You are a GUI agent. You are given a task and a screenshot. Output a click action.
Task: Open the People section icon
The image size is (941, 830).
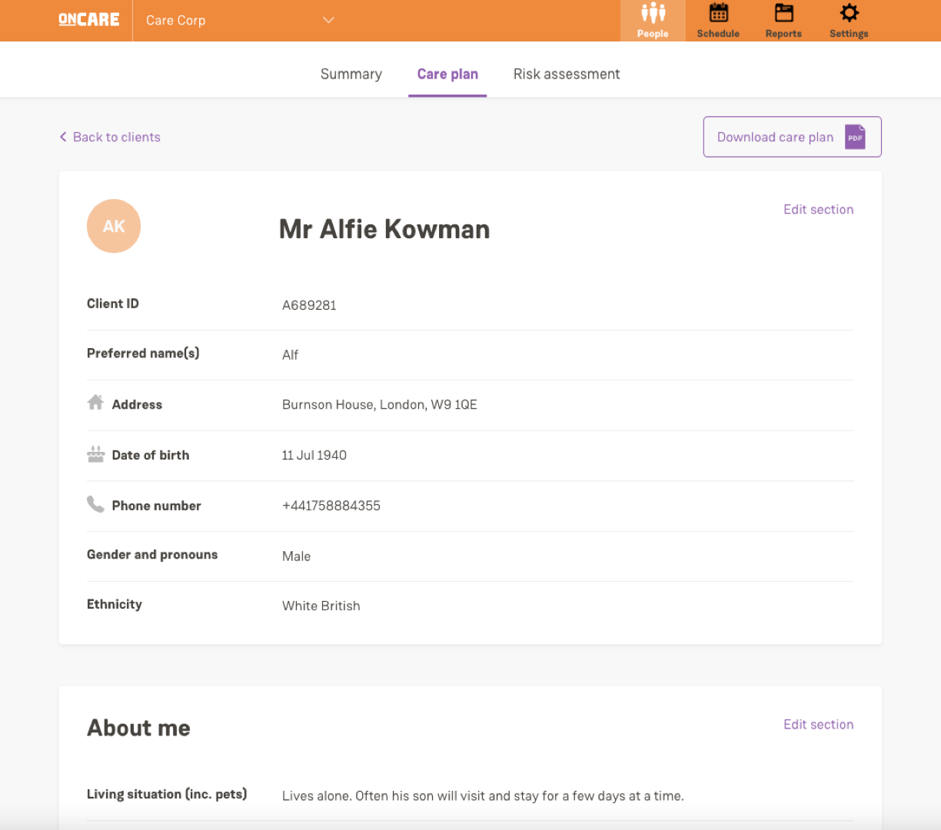point(653,14)
